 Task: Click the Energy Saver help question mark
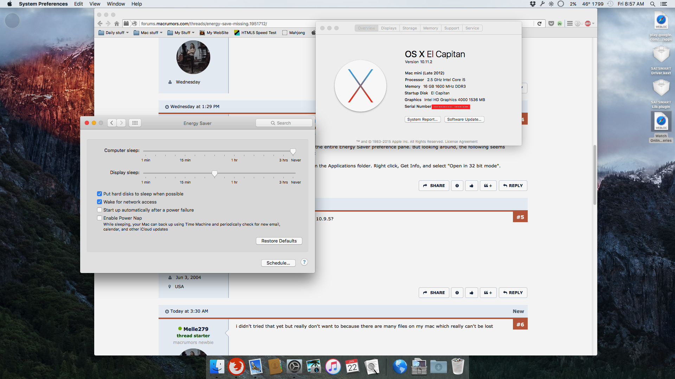tap(304, 262)
